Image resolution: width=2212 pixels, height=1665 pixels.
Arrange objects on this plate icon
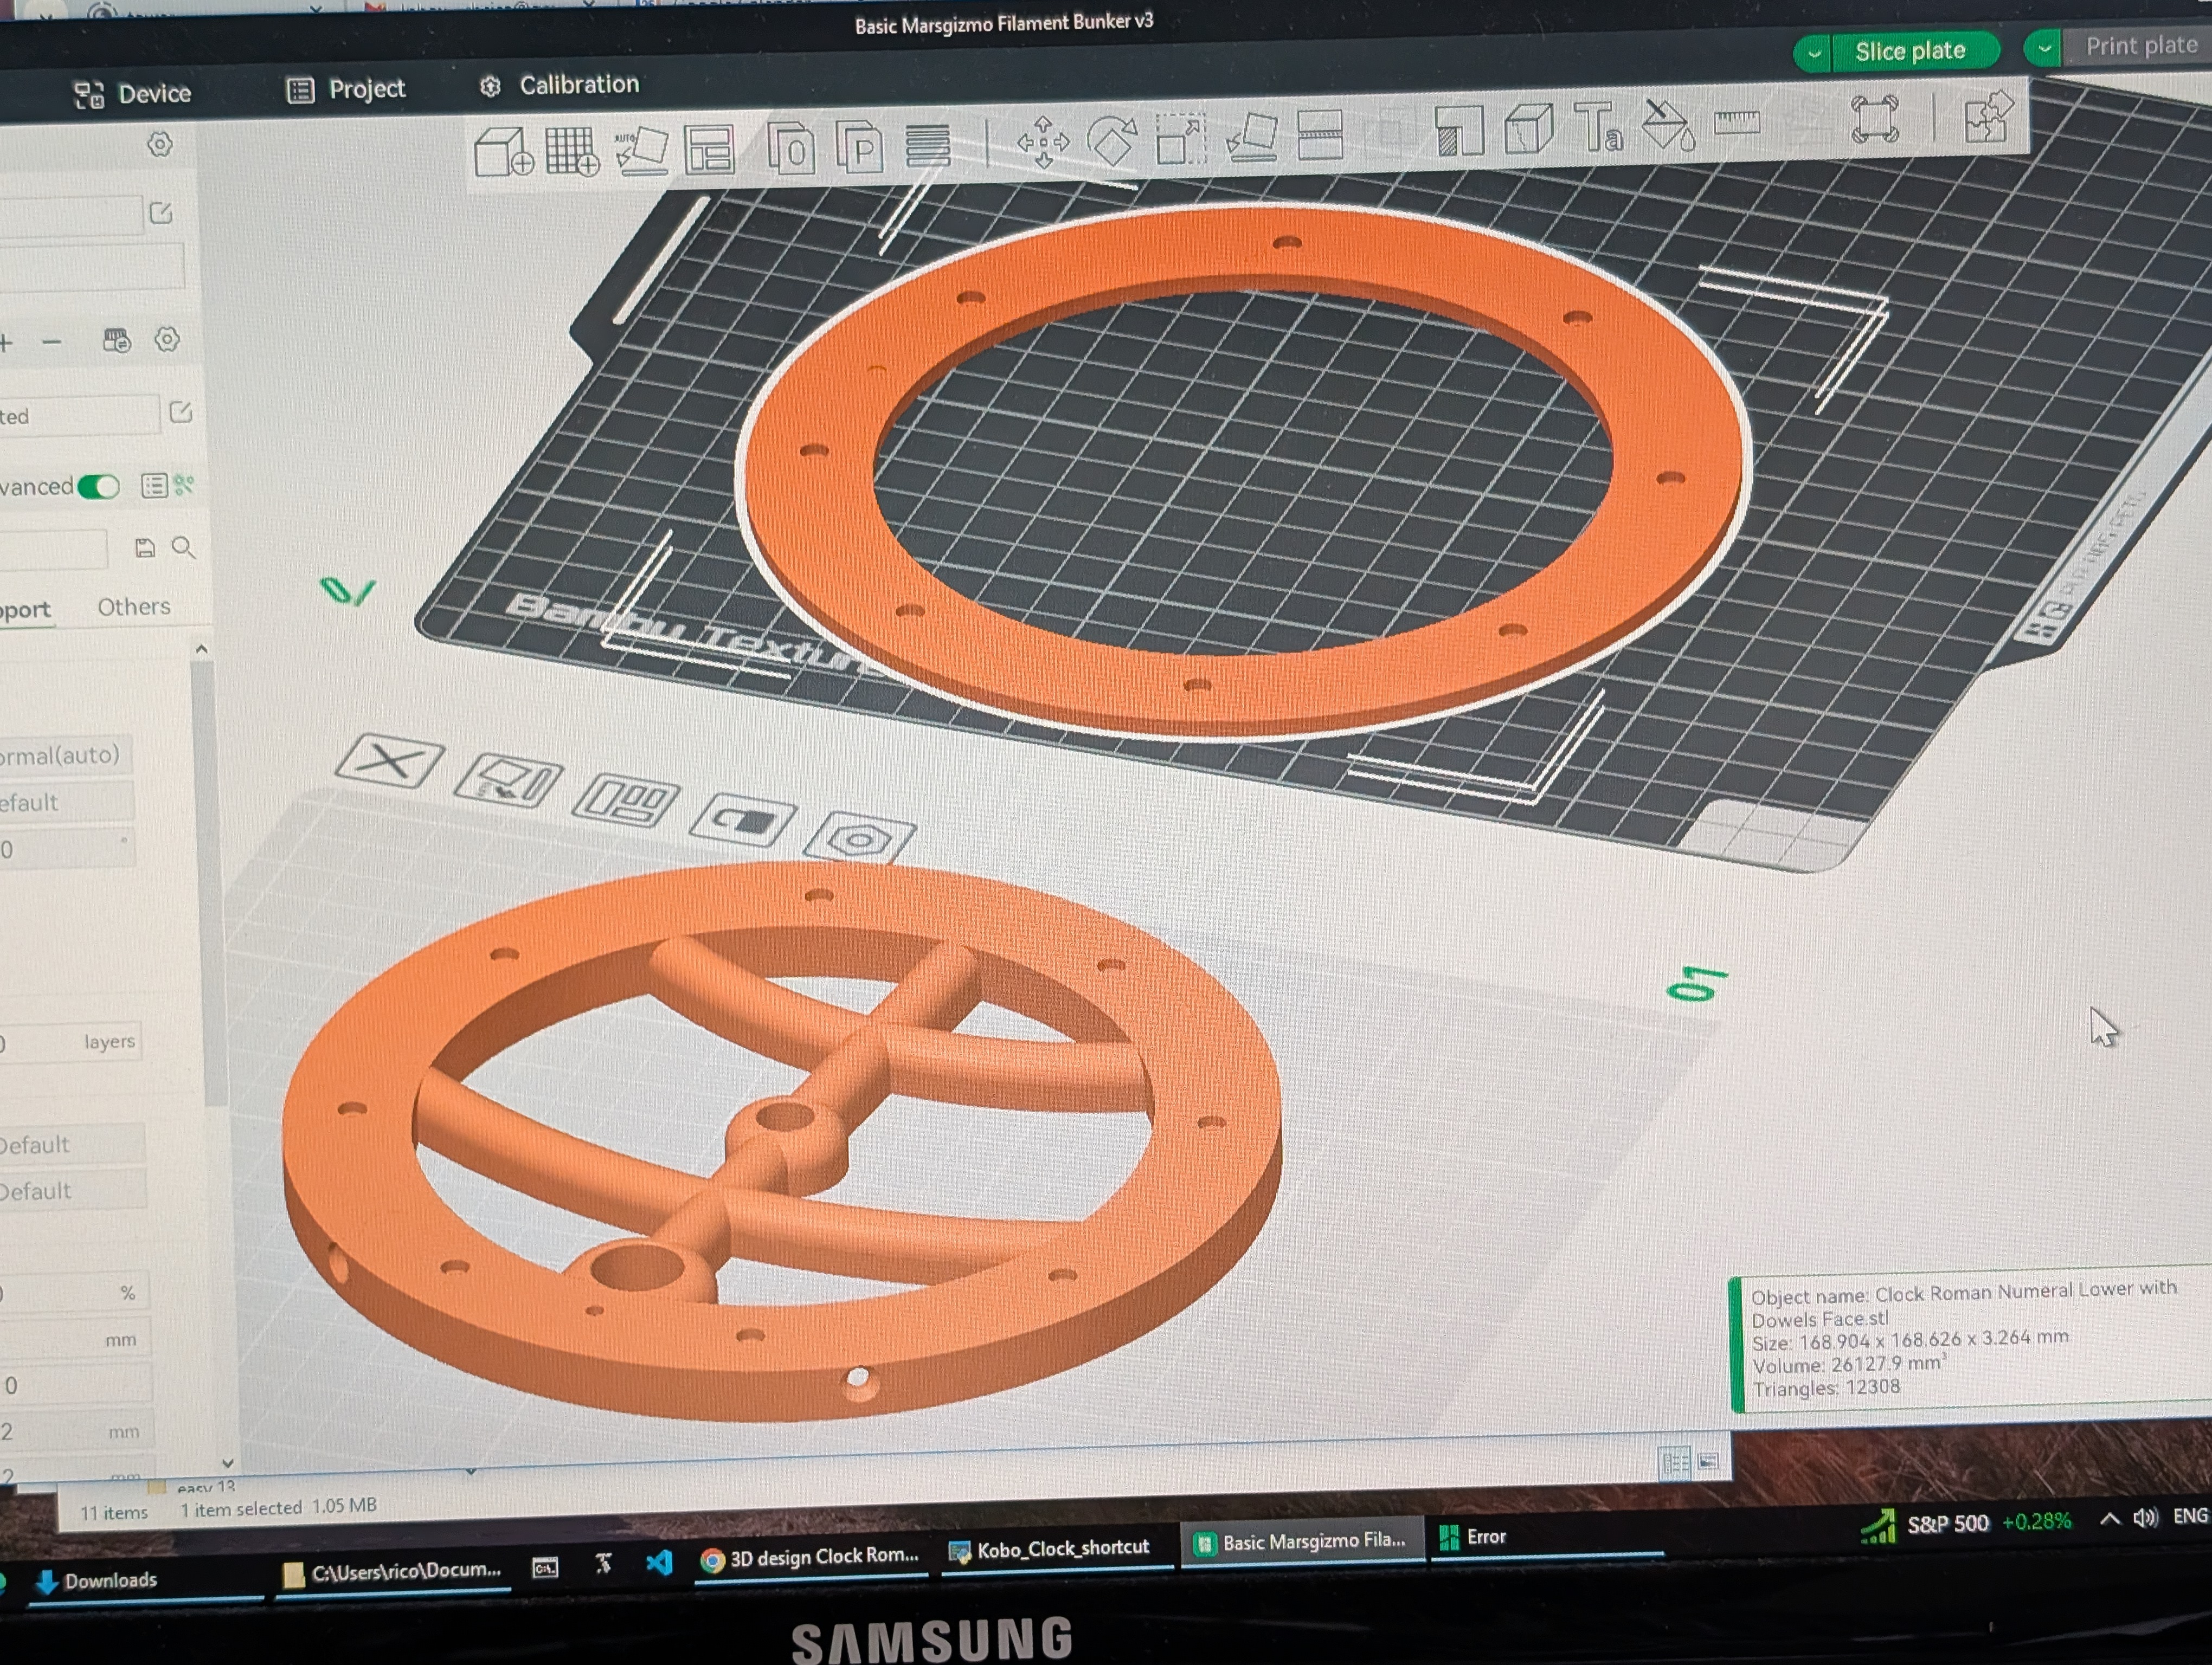[626, 799]
